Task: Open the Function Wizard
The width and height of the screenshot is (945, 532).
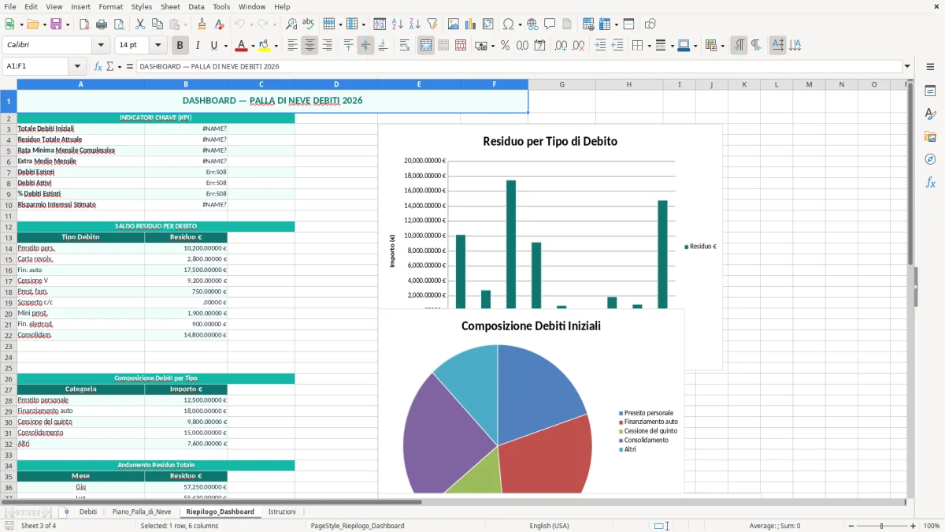Action: pos(98,66)
